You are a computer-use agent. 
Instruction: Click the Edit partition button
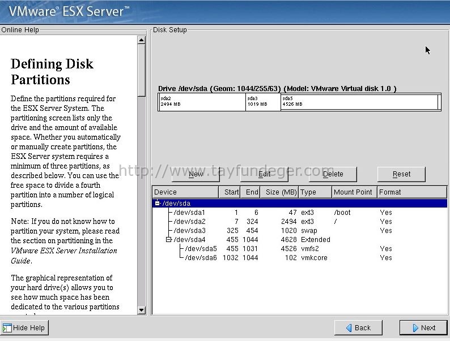click(x=264, y=174)
